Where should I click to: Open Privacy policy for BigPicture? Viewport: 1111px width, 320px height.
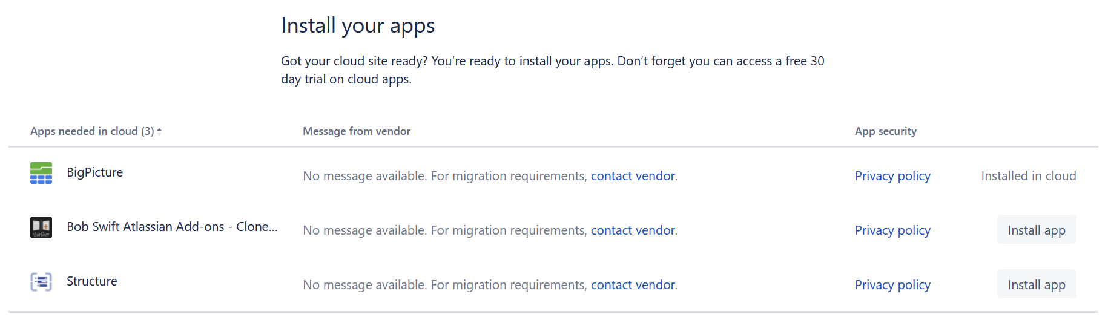point(892,176)
